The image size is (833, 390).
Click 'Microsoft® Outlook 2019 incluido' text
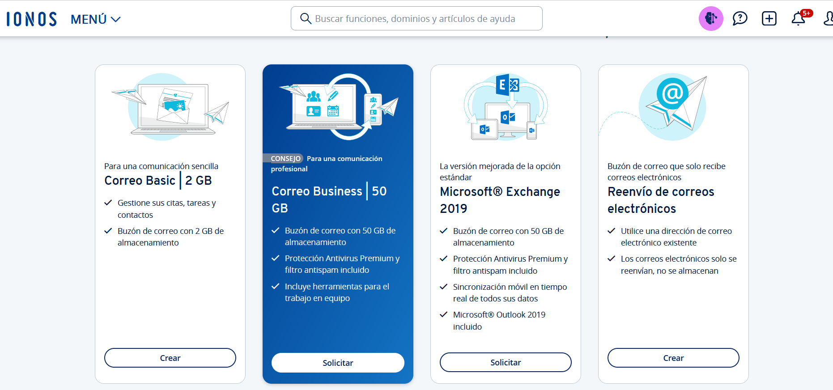[x=499, y=320]
